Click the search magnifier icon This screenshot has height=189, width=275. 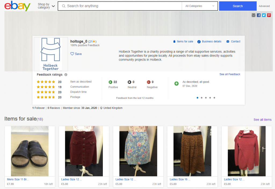64,6
